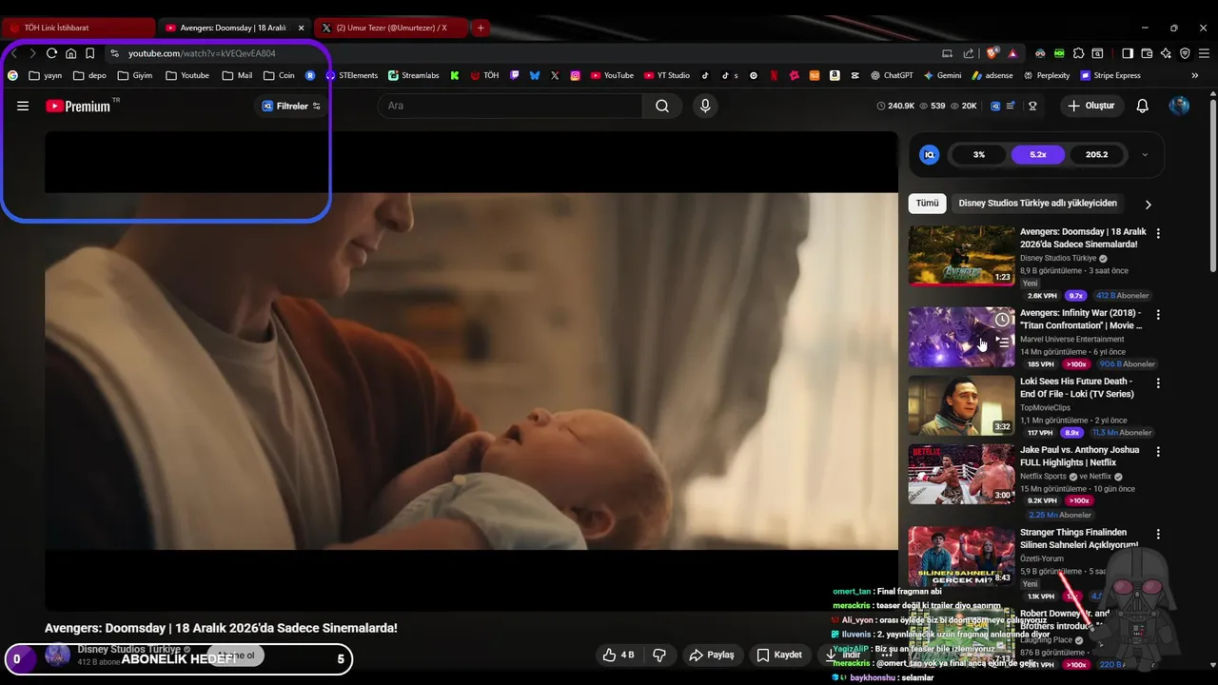Viewport: 1218px width, 685px height.
Task: Open the depo bookmarks folder
Action: [x=89, y=75]
